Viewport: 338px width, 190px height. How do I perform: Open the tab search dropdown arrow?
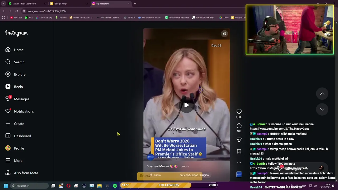pos(3,4)
